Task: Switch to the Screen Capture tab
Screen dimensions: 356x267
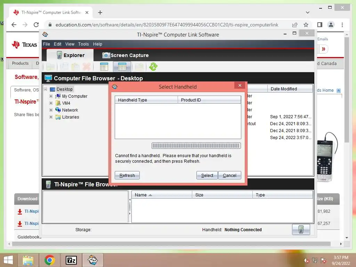Action: click(x=125, y=55)
